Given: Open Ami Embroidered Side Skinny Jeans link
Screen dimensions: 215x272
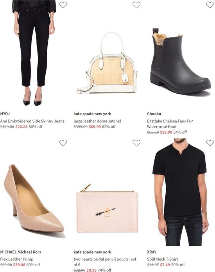Looking at the screenshot, I should (32, 121).
